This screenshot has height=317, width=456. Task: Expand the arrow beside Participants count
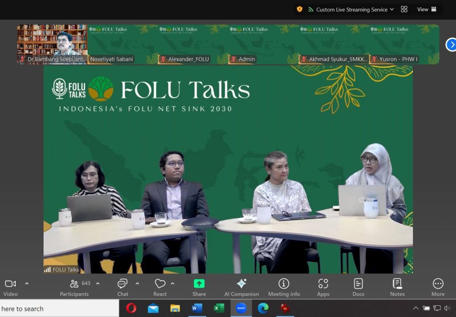[x=98, y=283]
